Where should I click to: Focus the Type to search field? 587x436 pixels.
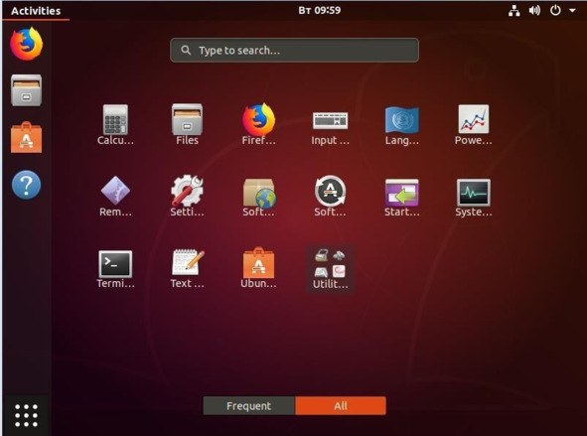point(294,50)
